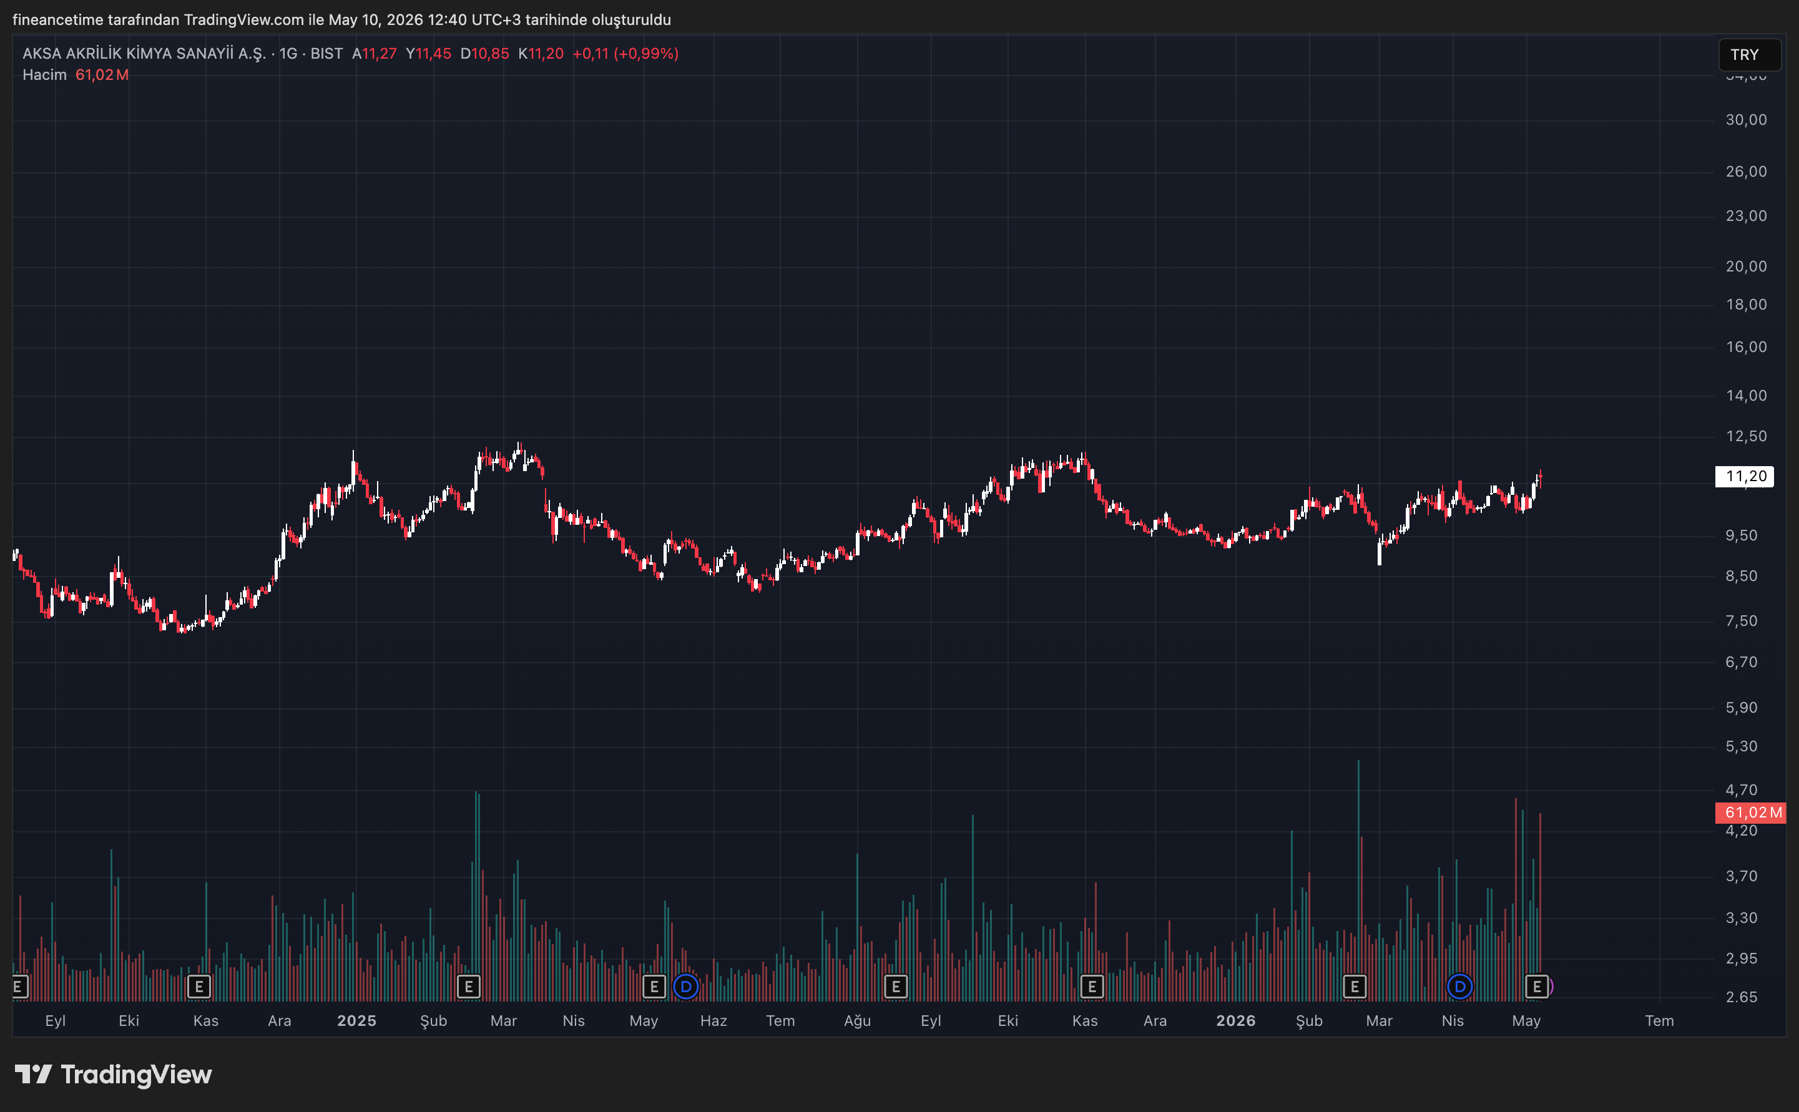Viewport: 1799px width, 1112px height.
Task: Click the TradingView logo
Action: click(113, 1075)
